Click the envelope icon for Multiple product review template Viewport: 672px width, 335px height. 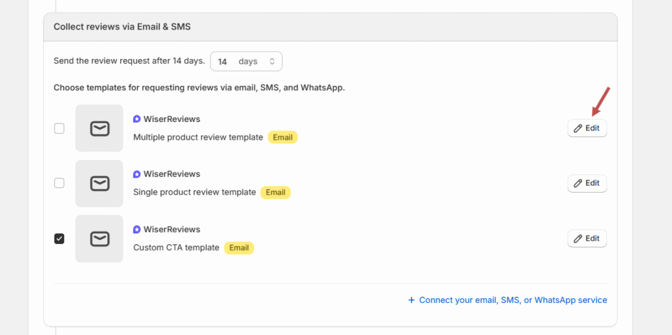[x=99, y=128]
